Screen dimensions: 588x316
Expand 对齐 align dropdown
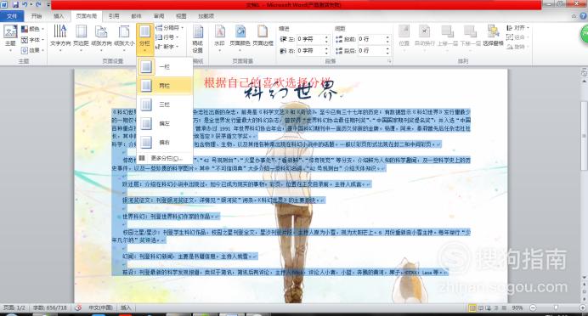(x=517, y=28)
